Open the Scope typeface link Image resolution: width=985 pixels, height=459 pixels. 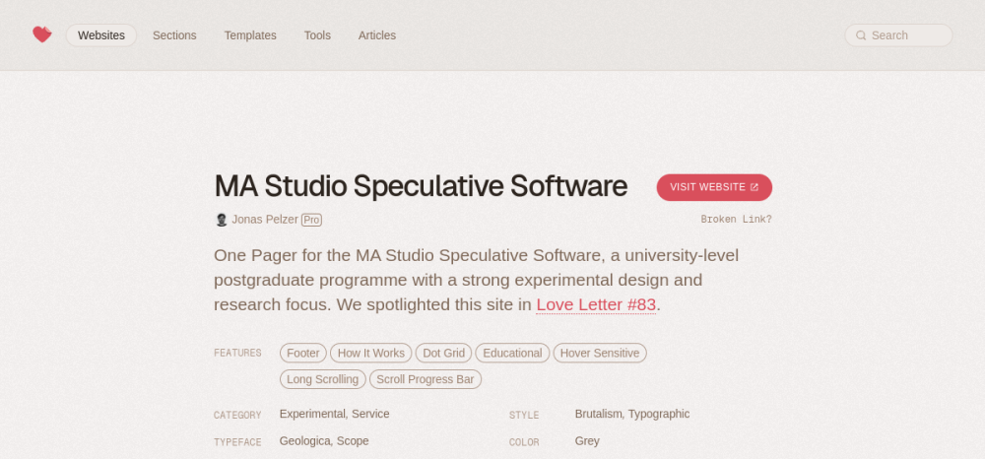353,441
